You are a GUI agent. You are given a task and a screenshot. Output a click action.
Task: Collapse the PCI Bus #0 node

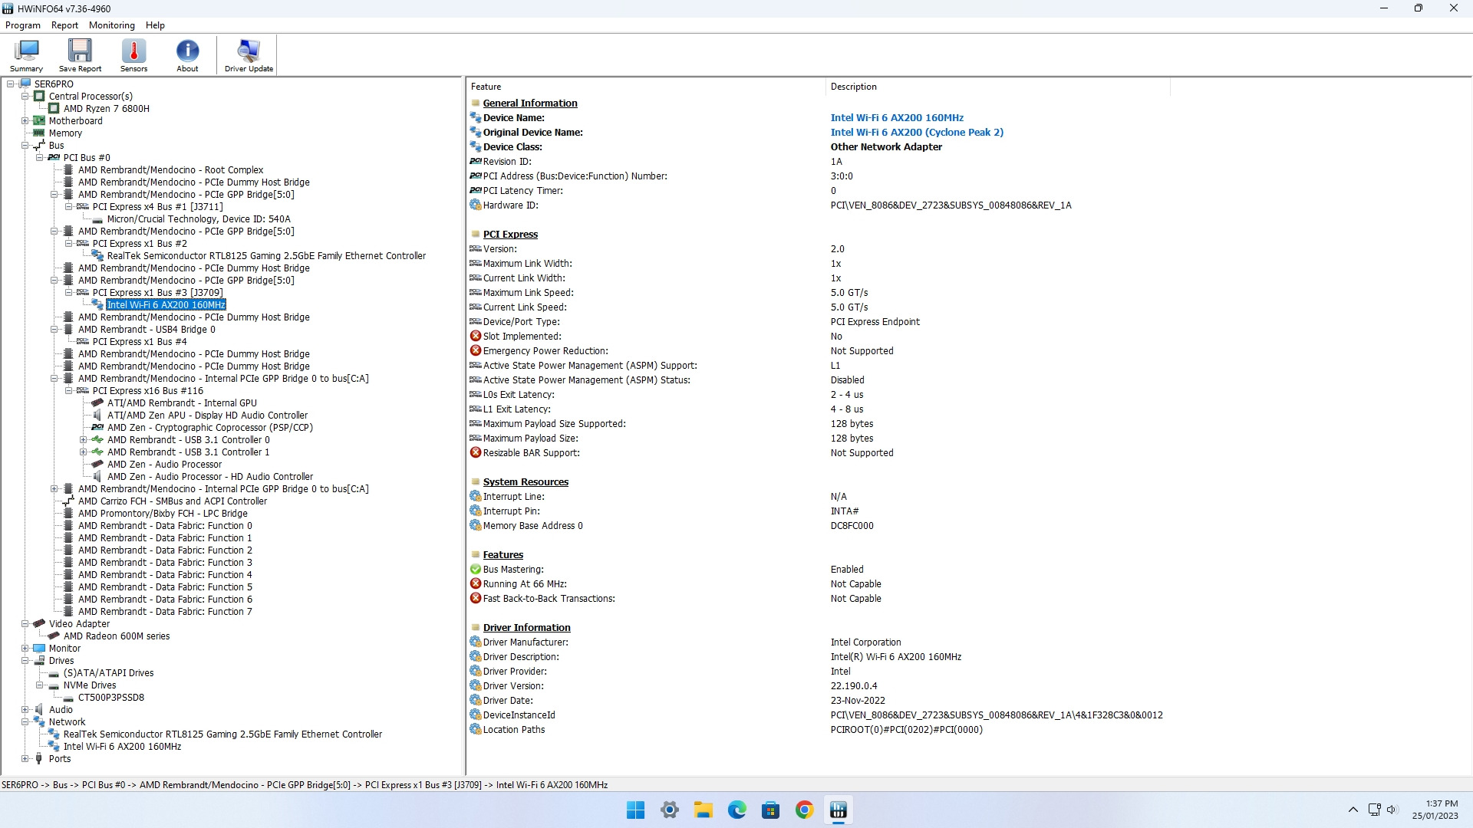[40, 158]
